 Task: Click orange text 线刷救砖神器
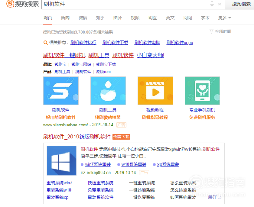click(x=108, y=118)
